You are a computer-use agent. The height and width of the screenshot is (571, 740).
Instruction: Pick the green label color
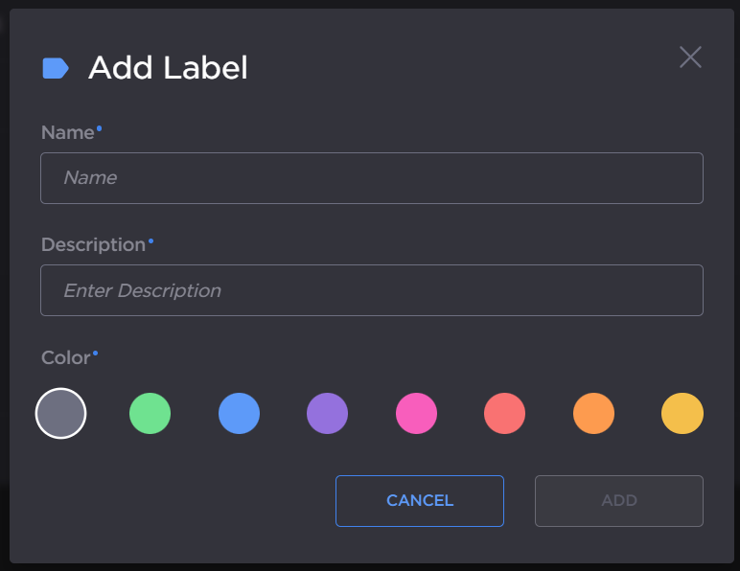(x=150, y=414)
